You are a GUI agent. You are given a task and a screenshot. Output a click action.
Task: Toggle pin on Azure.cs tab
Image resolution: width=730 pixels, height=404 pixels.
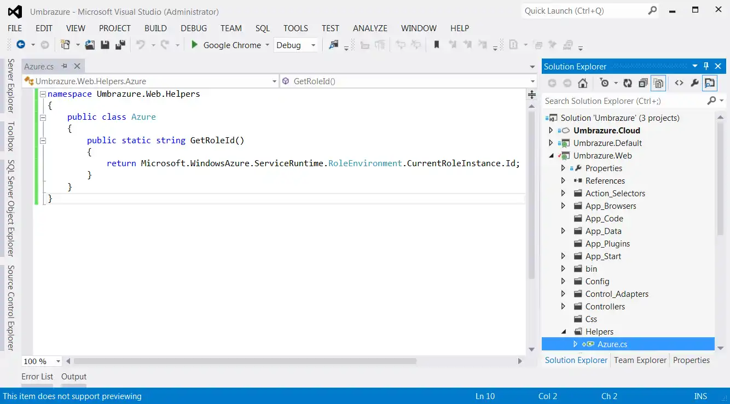[64, 66]
